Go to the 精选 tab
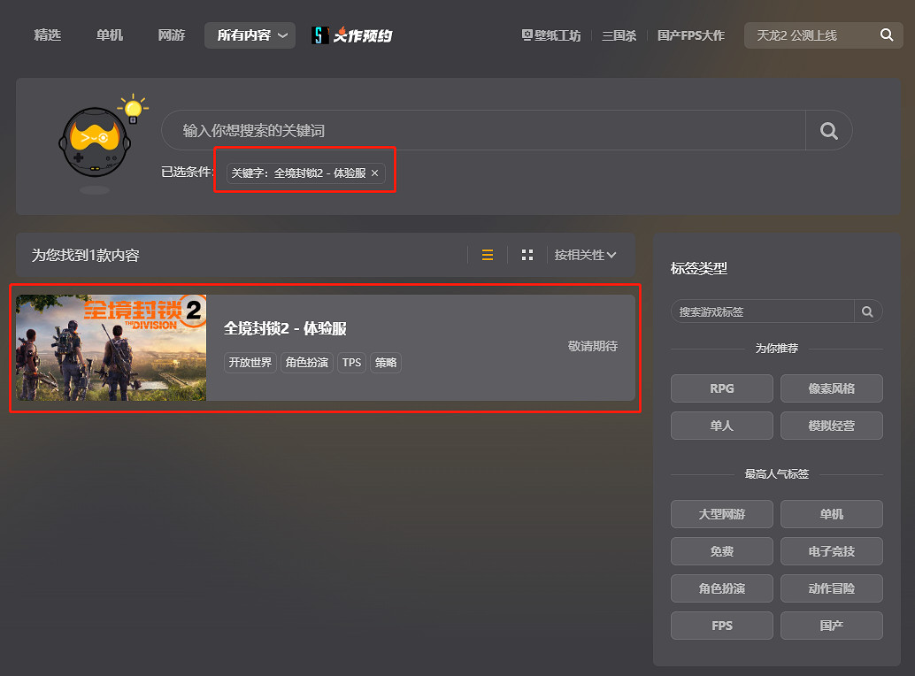 pos(48,35)
